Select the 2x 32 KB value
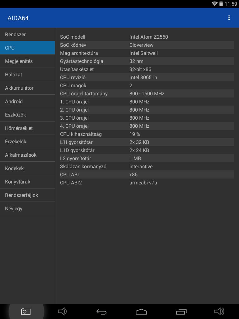 tap(139, 142)
